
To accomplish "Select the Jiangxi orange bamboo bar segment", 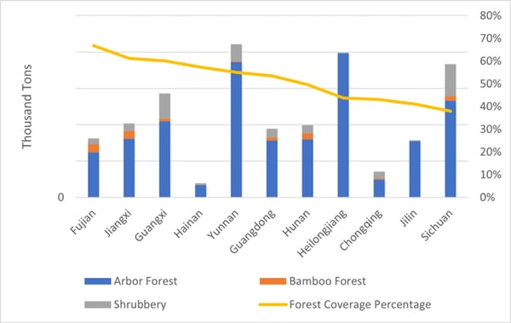I will (129, 135).
